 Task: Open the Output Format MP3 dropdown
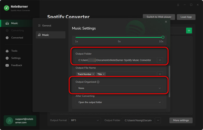(85, 120)
